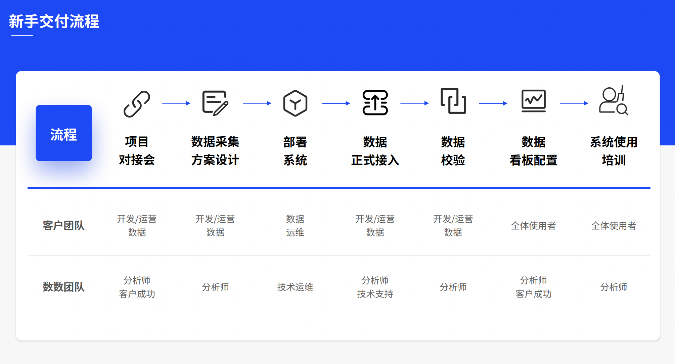This screenshot has width=675, height=364.
Task: Select the data upload arrow icon
Action: tap(375, 103)
